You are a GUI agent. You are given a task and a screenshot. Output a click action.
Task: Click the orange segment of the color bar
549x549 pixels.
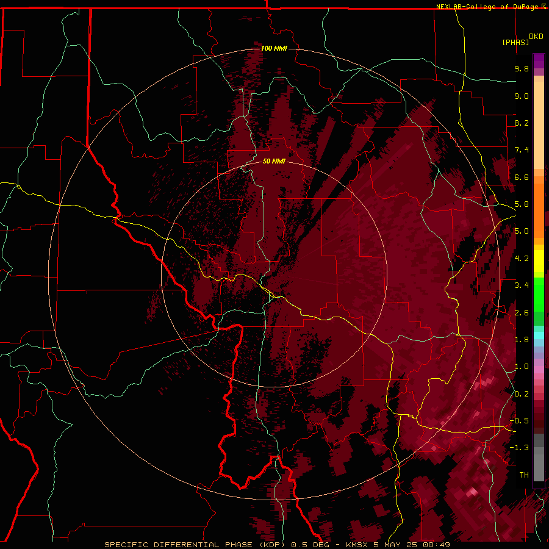(x=539, y=210)
